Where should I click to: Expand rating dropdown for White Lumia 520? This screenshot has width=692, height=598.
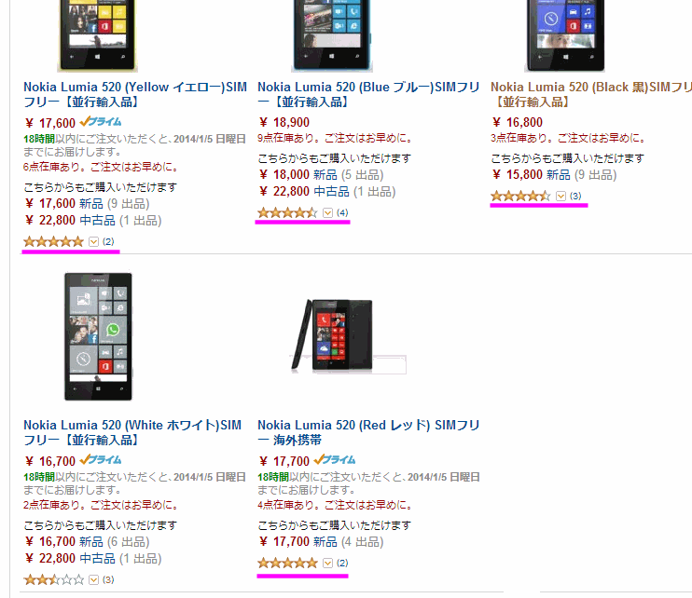[x=93, y=579]
